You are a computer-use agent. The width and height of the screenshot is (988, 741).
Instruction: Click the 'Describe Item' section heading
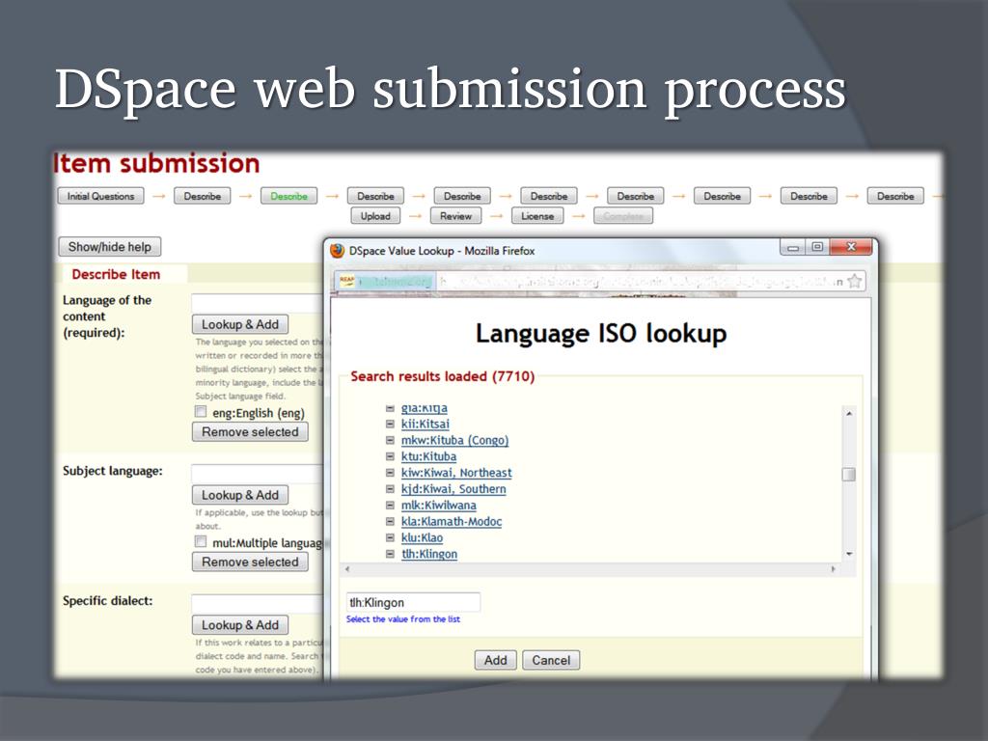coord(116,274)
